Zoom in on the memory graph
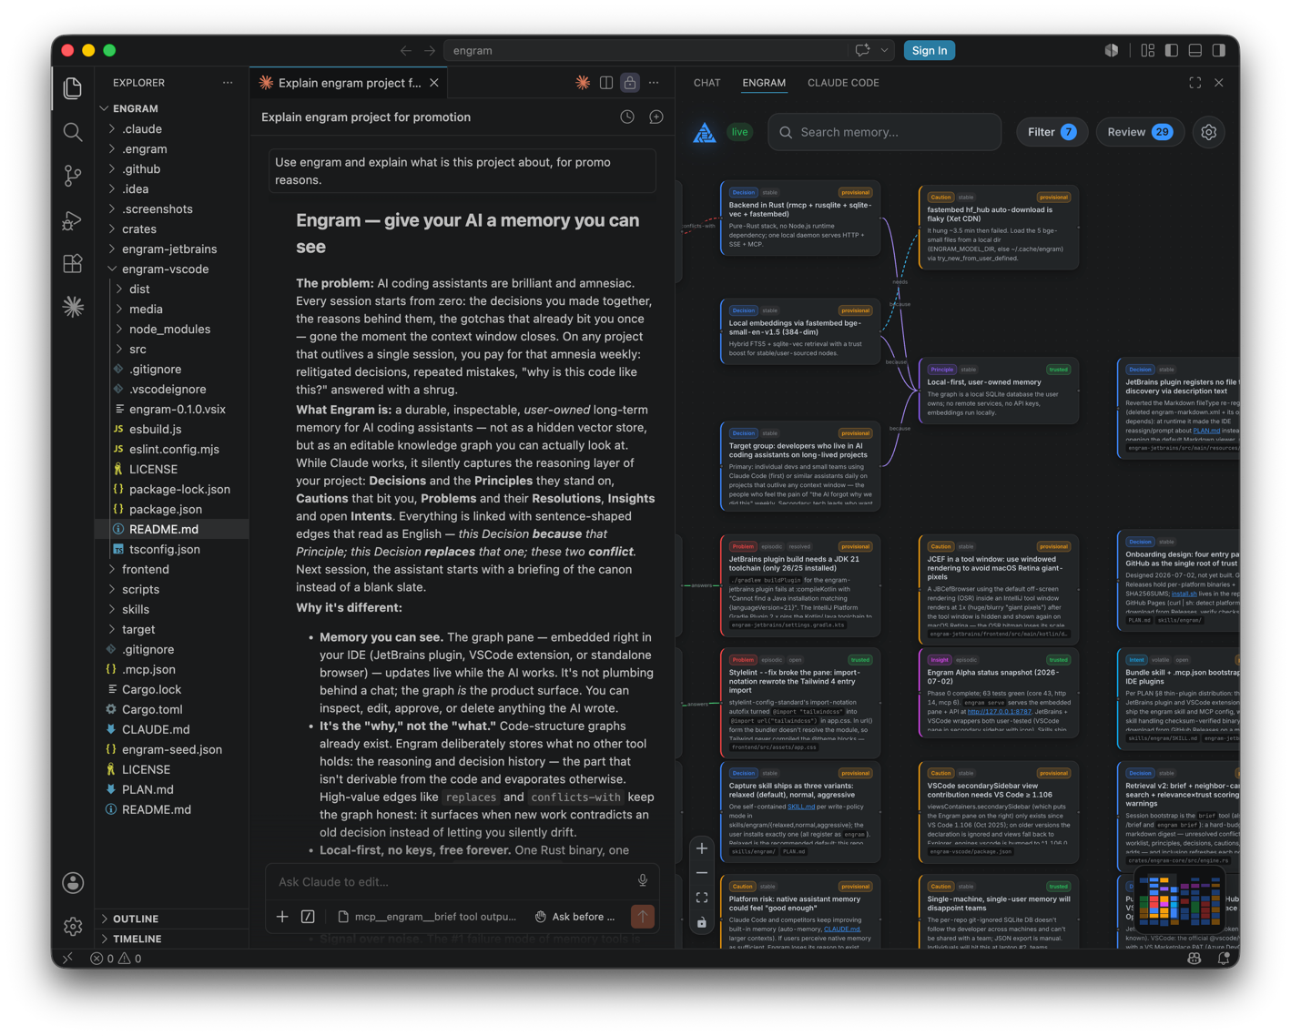1291x1036 pixels. [702, 848]
